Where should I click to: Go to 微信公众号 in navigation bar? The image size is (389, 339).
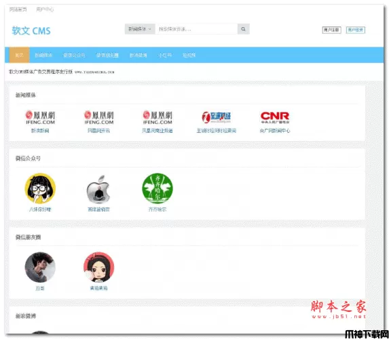coord(74,55)
